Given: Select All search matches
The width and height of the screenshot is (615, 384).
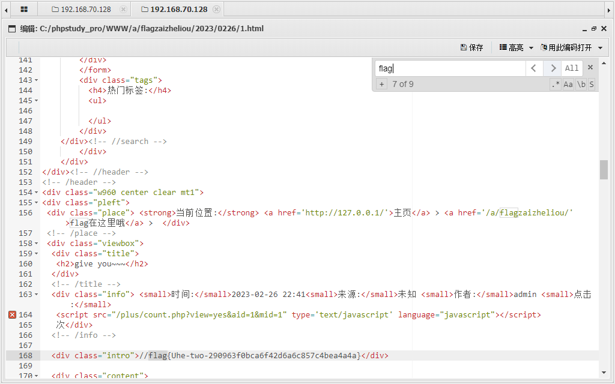Looking at the screenshot, I should click(x=572, y=68).
